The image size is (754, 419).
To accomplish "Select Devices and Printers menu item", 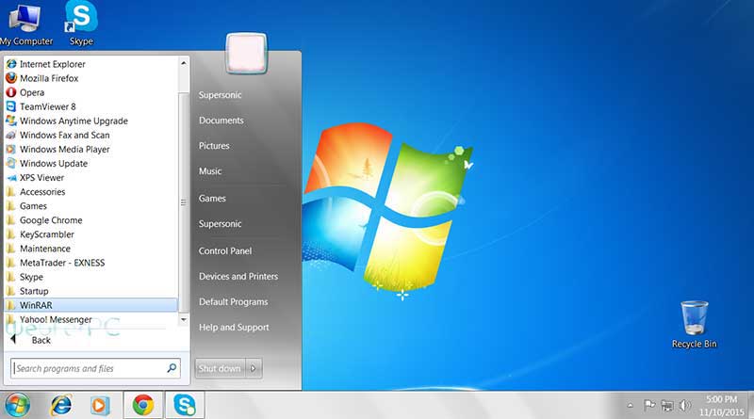I will coord(238,277).
